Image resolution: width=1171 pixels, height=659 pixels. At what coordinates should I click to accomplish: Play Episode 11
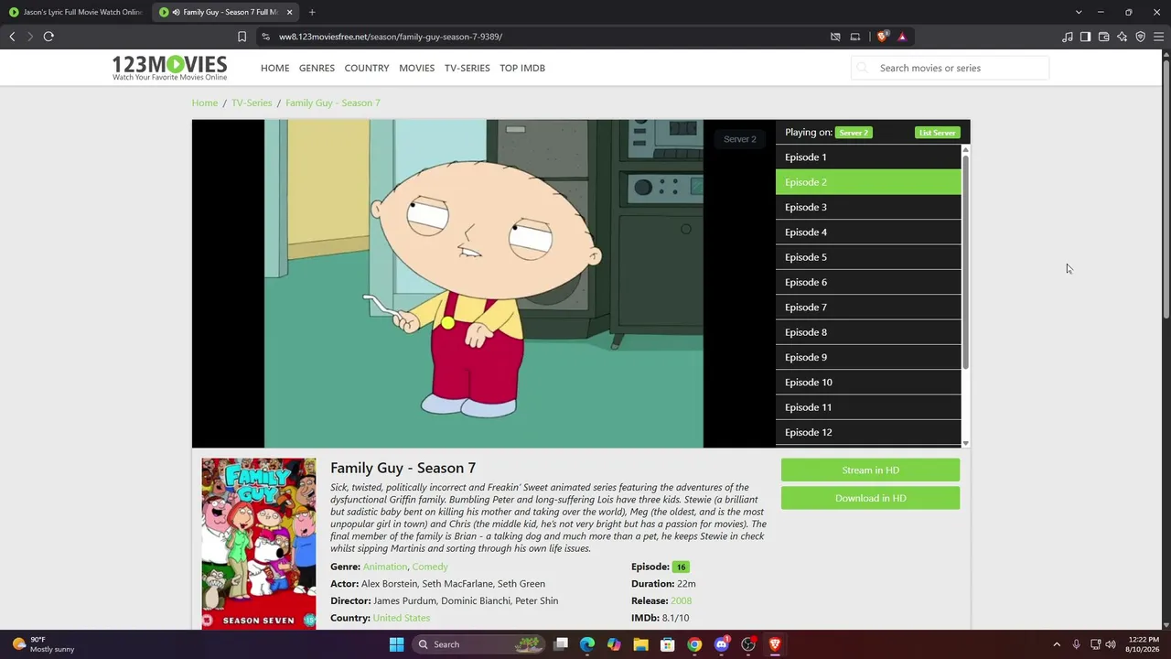click(x=868, y=407)
